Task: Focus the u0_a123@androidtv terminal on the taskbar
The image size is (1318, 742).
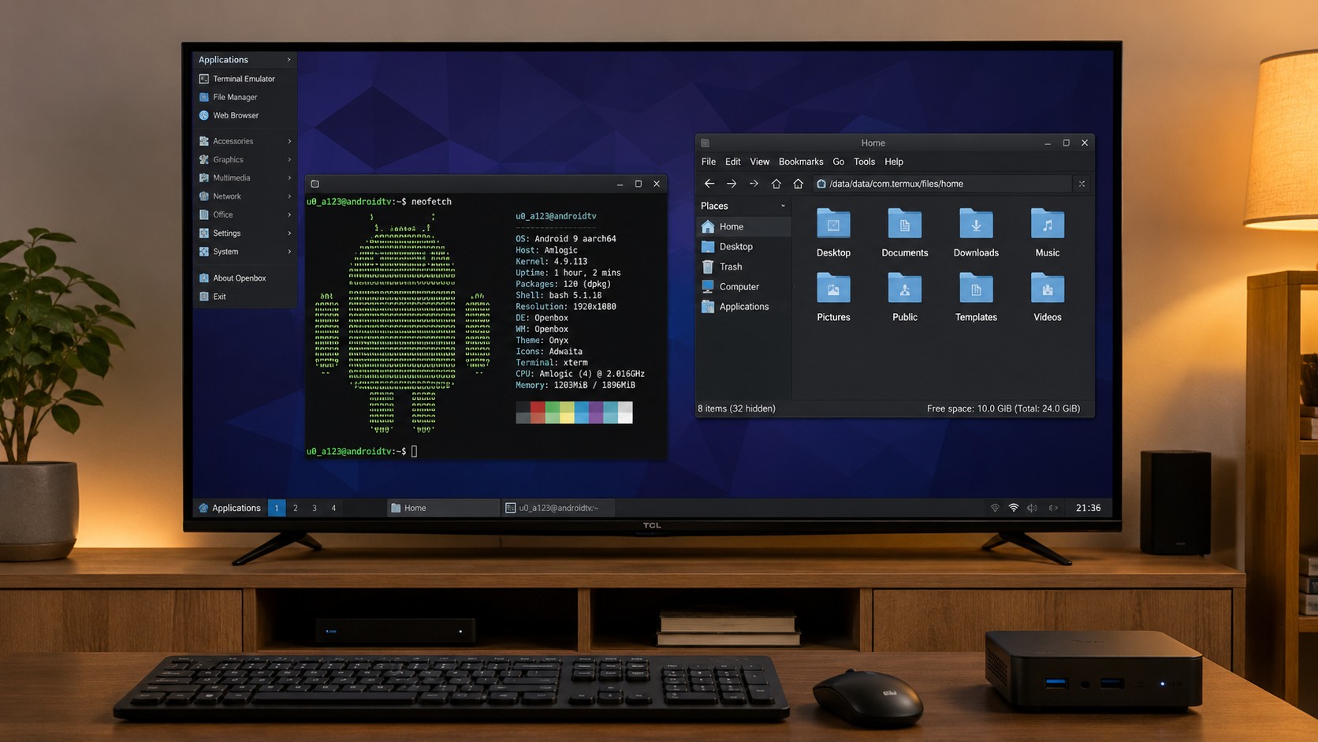Action: [557, 508]
